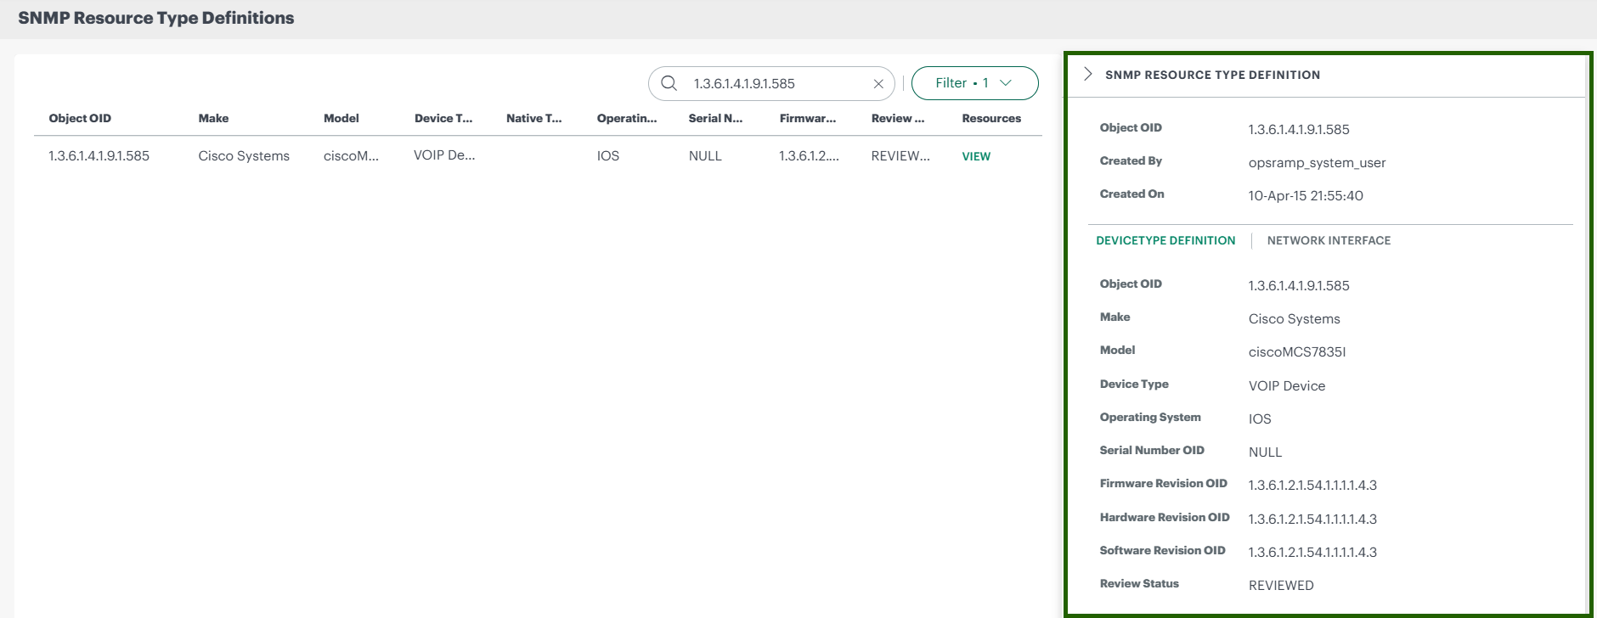Click the Native Type column header

[x=533, y=119]
